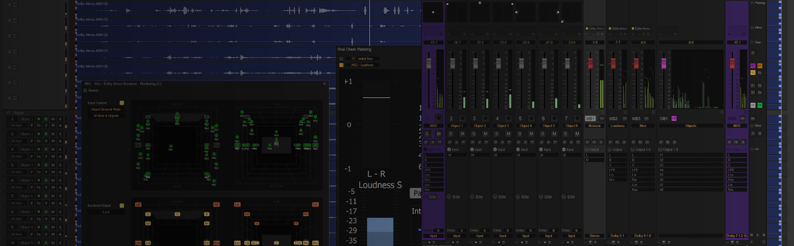Close the Dolby Atmos Renderer monitoring window

coord(325,84)
